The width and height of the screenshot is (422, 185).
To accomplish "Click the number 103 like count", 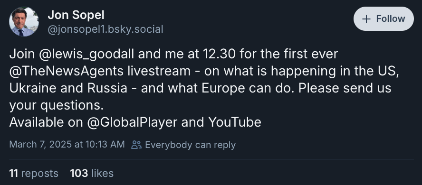I will point(79,174).
